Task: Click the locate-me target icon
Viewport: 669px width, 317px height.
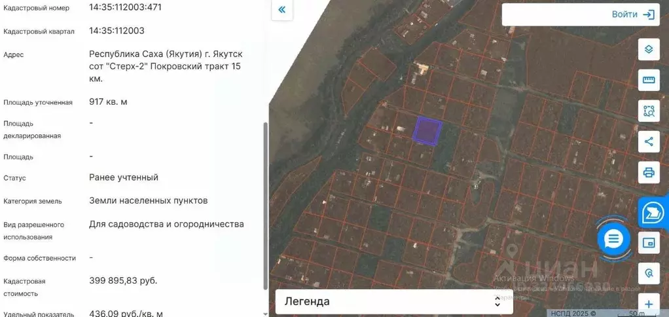Action: (x=649, y=274)
